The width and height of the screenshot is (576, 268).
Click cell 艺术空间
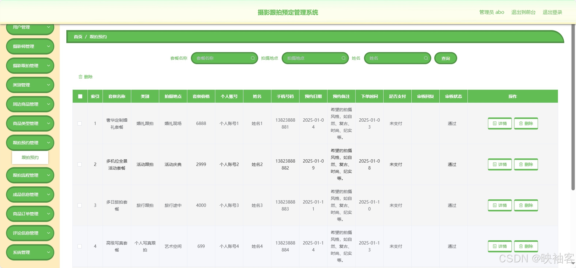tap(173, 246)
